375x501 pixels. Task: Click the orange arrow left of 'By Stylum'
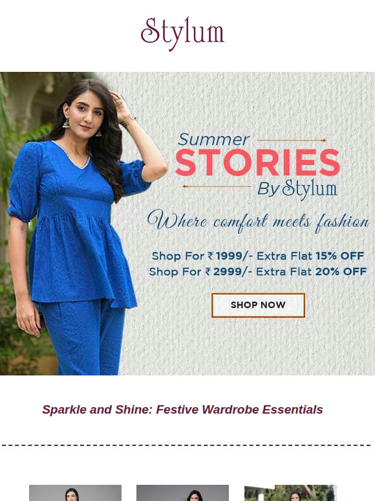click(217, 186)
